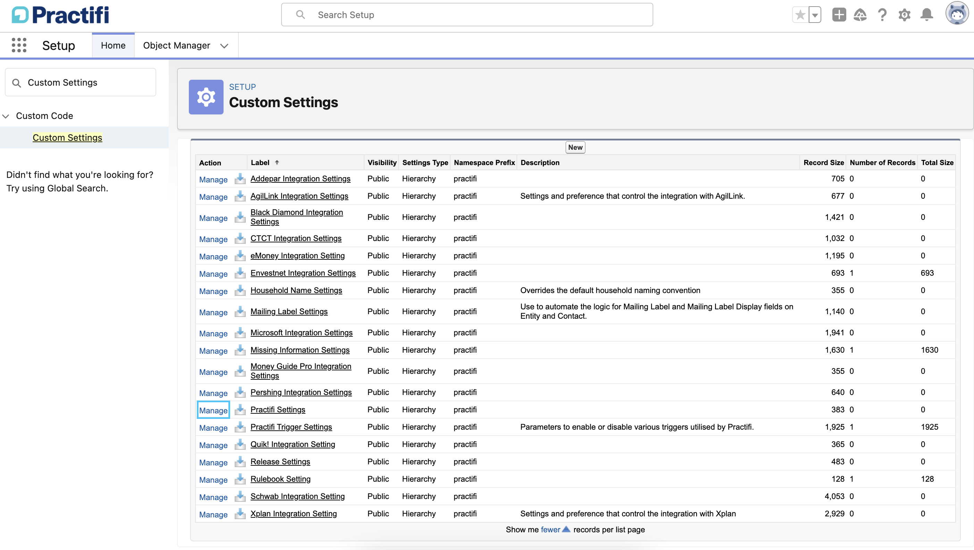Click the search magnifier in Search Setup
Image resolution: width=974 pixels, height=550 pixels.
(x=300, y=15)
